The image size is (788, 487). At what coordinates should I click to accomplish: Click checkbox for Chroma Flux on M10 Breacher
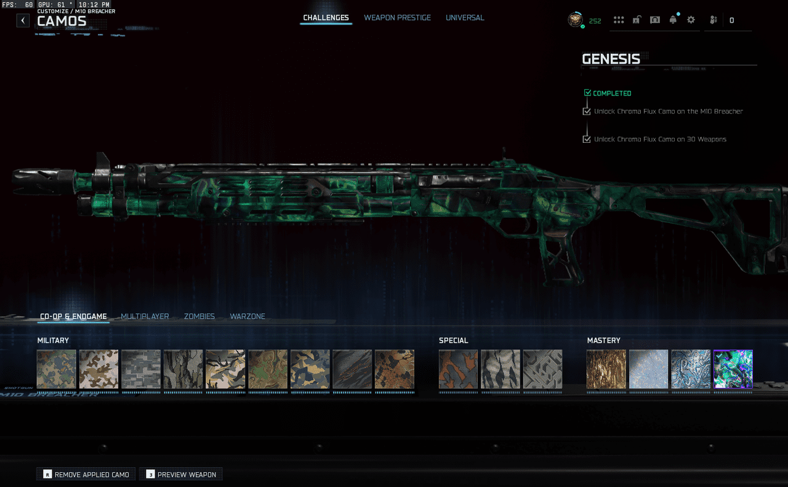587,111
